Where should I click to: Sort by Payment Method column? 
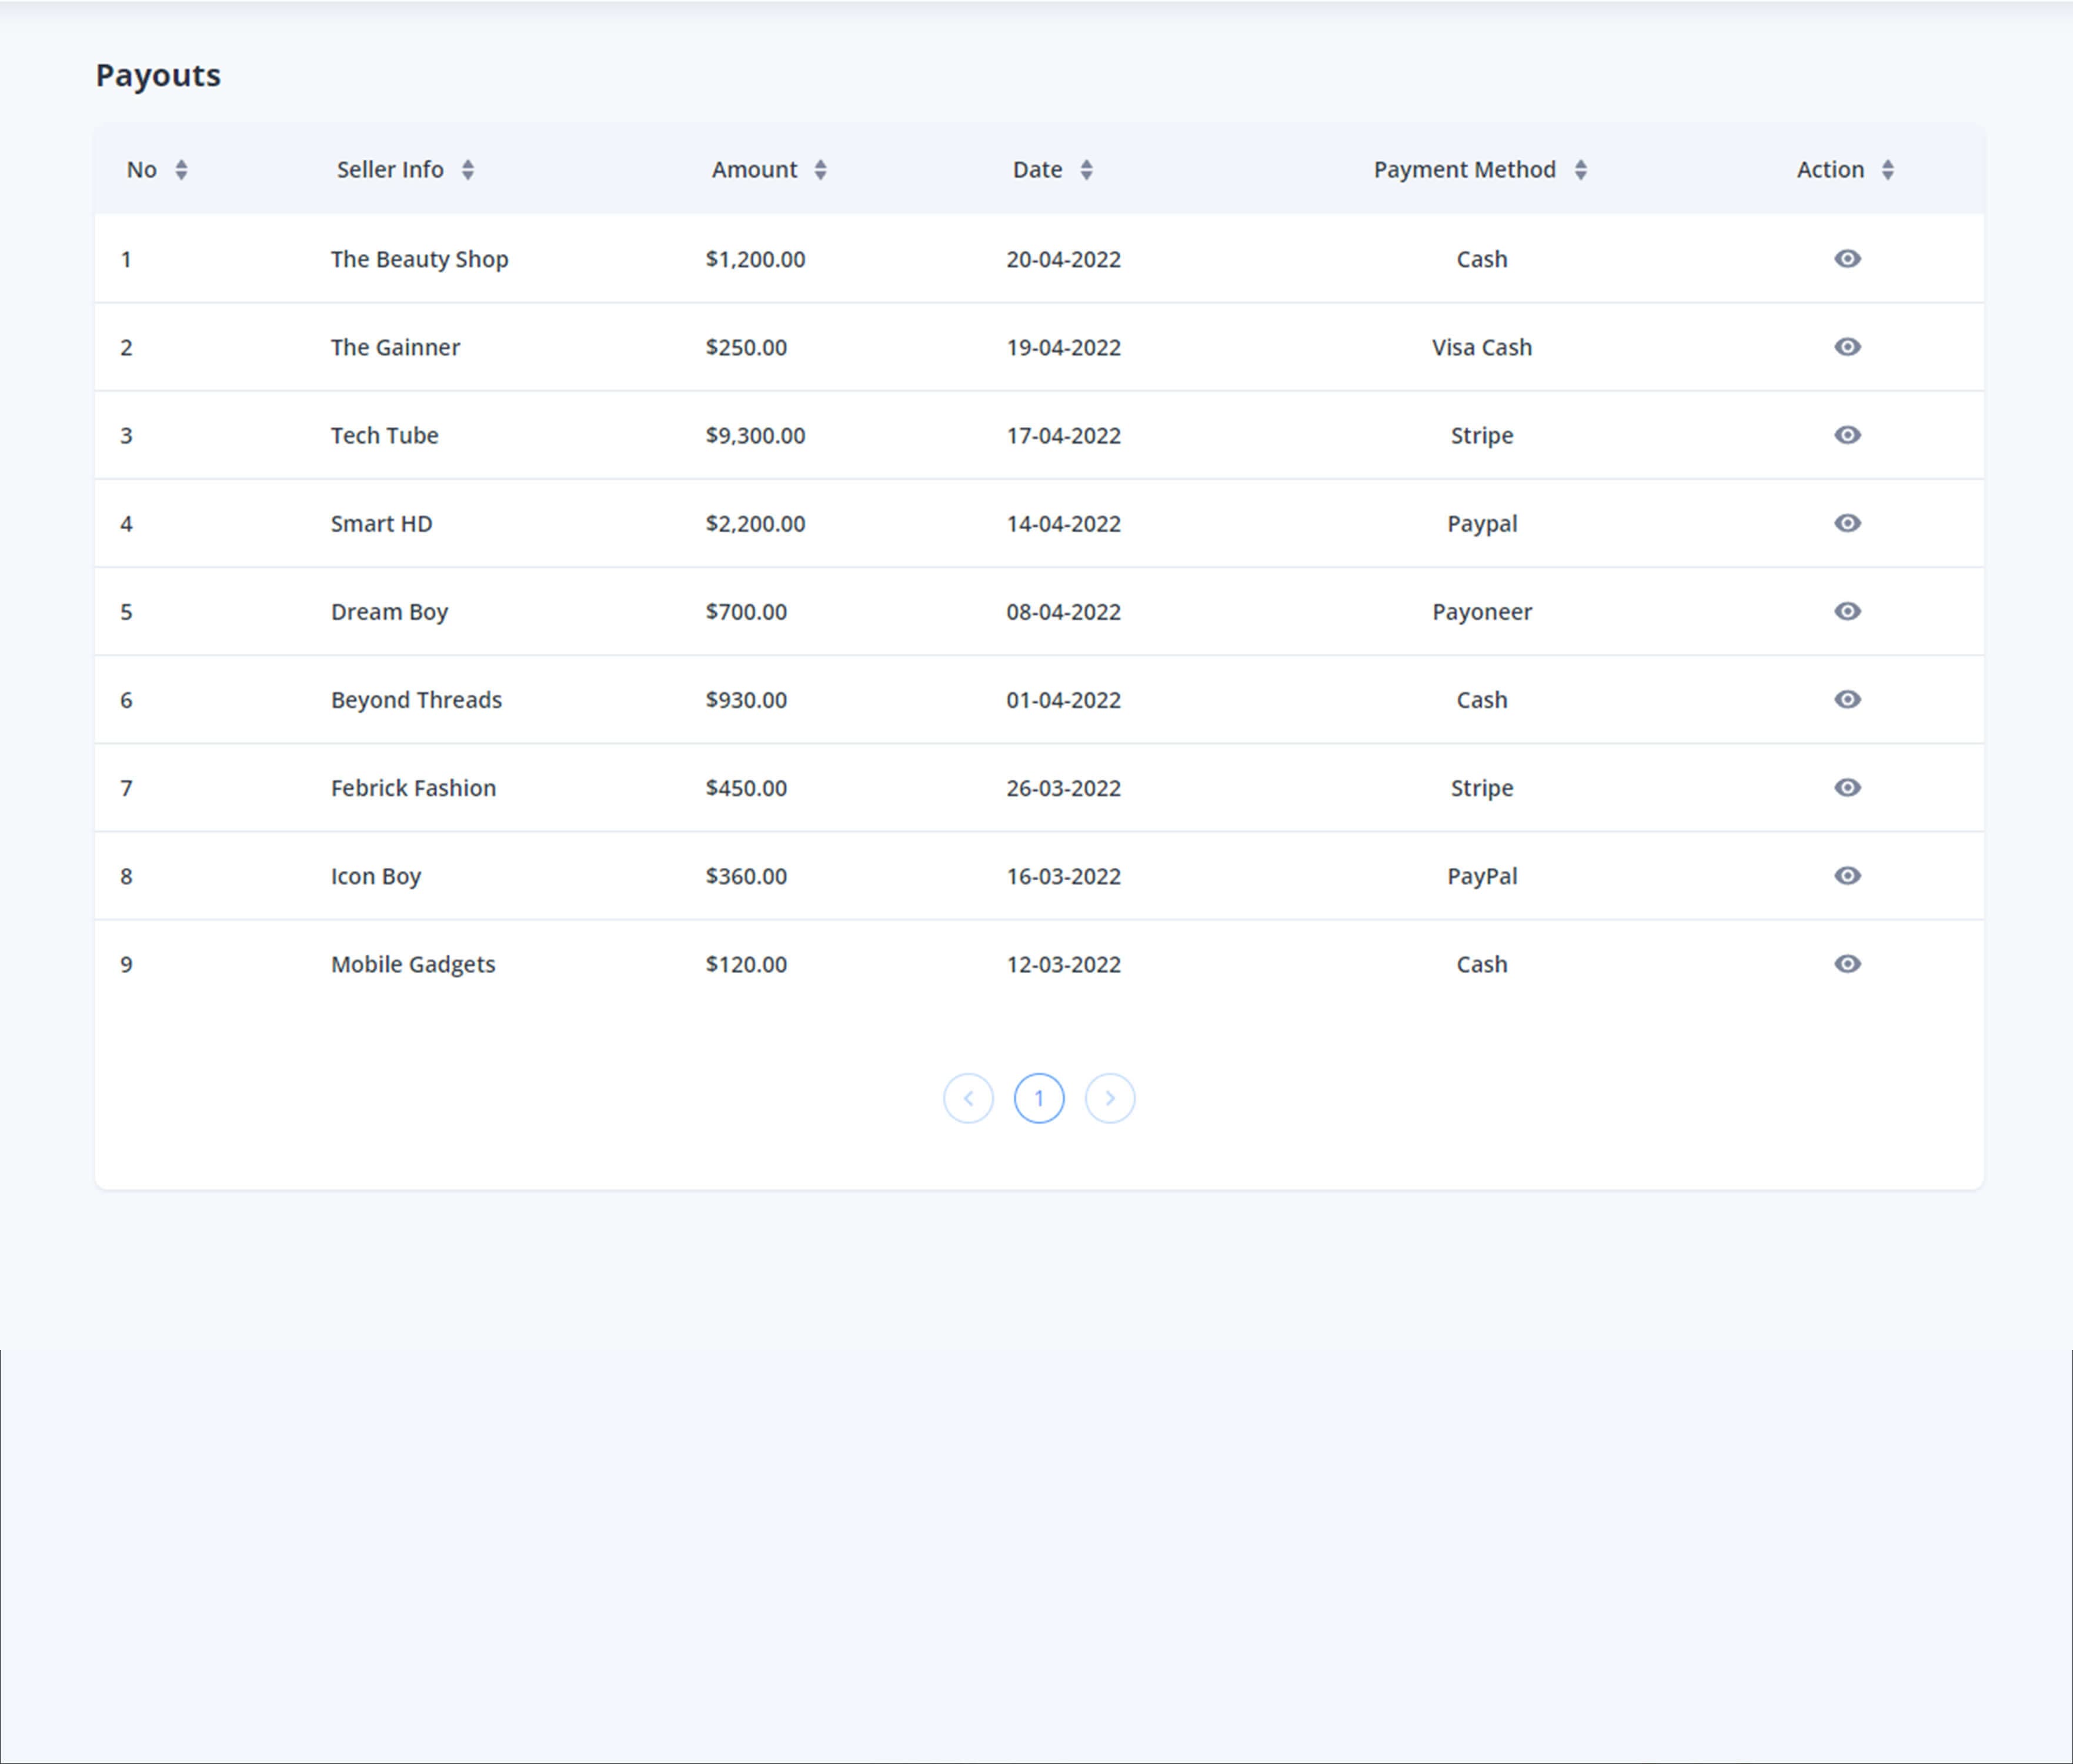coord(1580,170)
